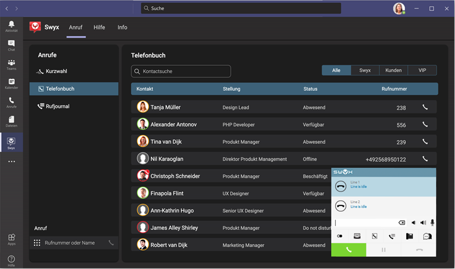Image resolution: width=455 pixels, height=269 pixels.
Task: Open Chat in the Teams sidebar
Action: pyautogui.click(x=11, y=45)
